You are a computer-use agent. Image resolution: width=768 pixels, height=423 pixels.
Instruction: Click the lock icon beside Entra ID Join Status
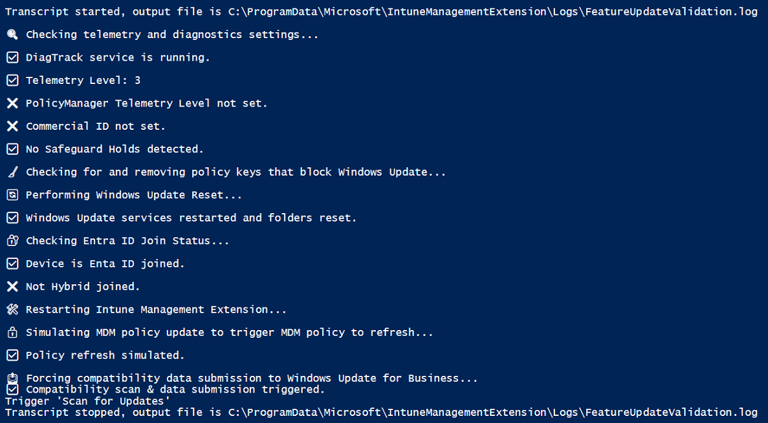tap(12, 241)
